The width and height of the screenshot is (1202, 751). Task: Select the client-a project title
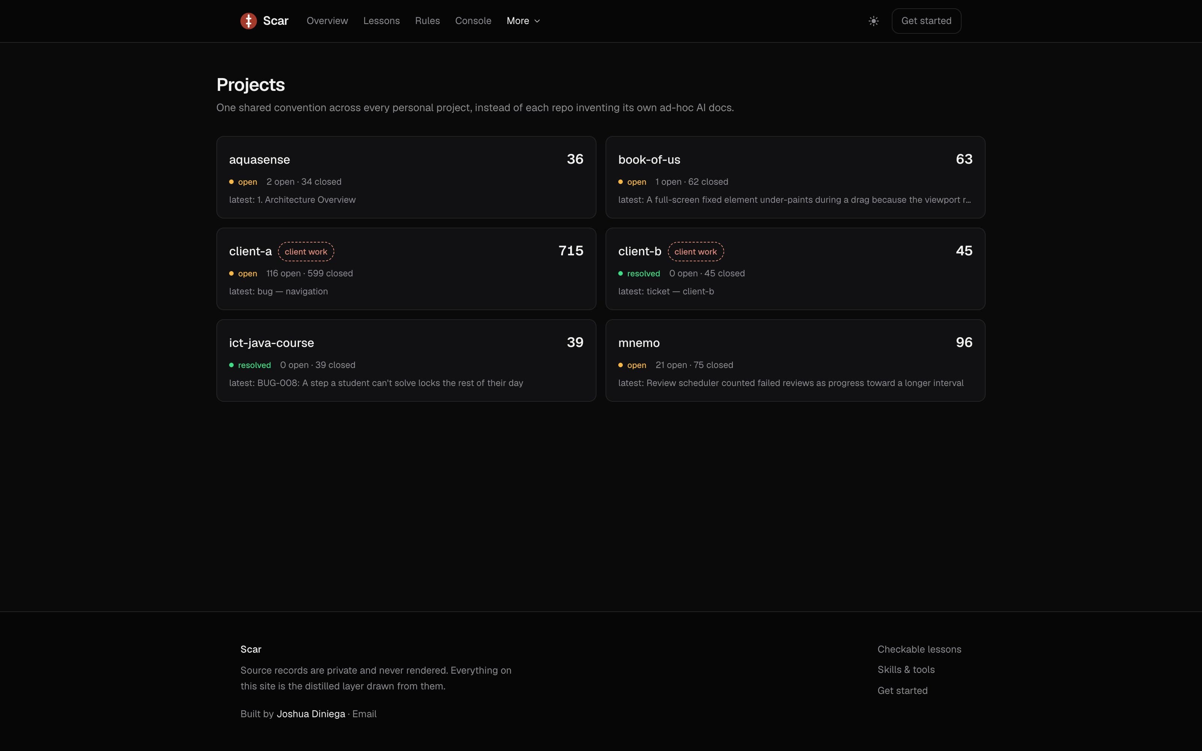point(250,251)
